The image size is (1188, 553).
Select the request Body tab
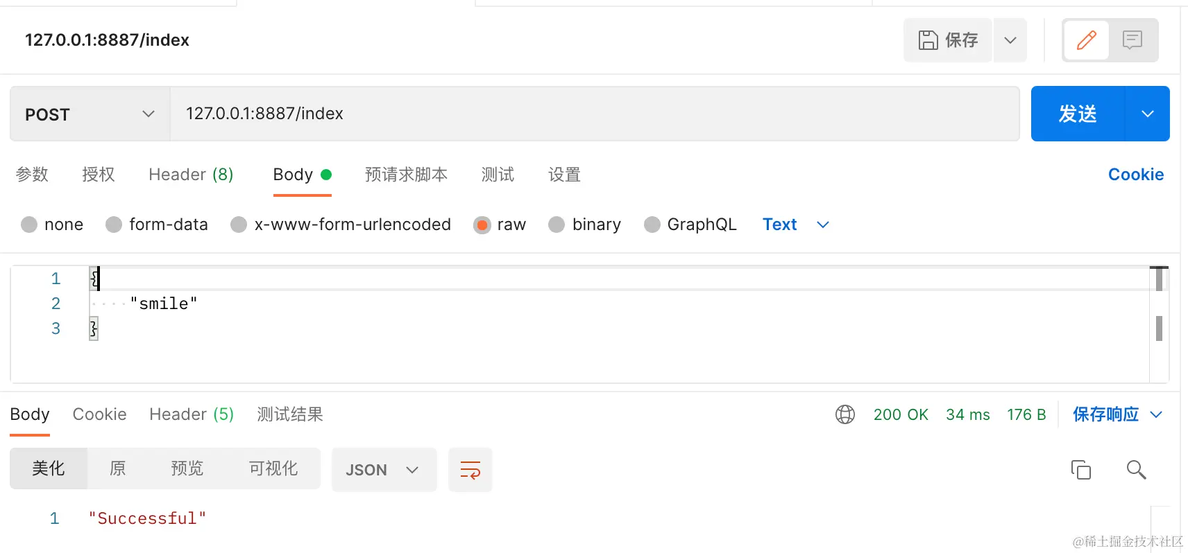coord(302,175)
